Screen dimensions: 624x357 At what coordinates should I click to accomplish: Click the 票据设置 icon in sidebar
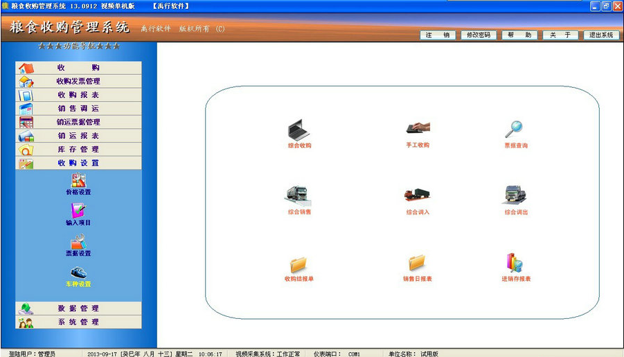(78, 241)
